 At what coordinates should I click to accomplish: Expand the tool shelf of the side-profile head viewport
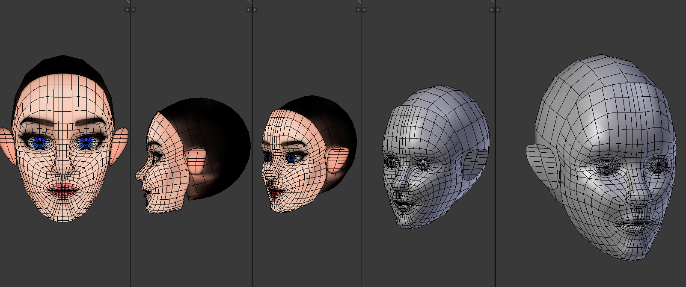click(x=133, y=10)
